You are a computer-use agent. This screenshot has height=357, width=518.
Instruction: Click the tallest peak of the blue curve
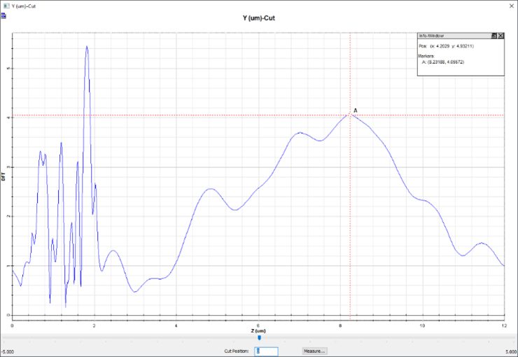coord(87,47)
